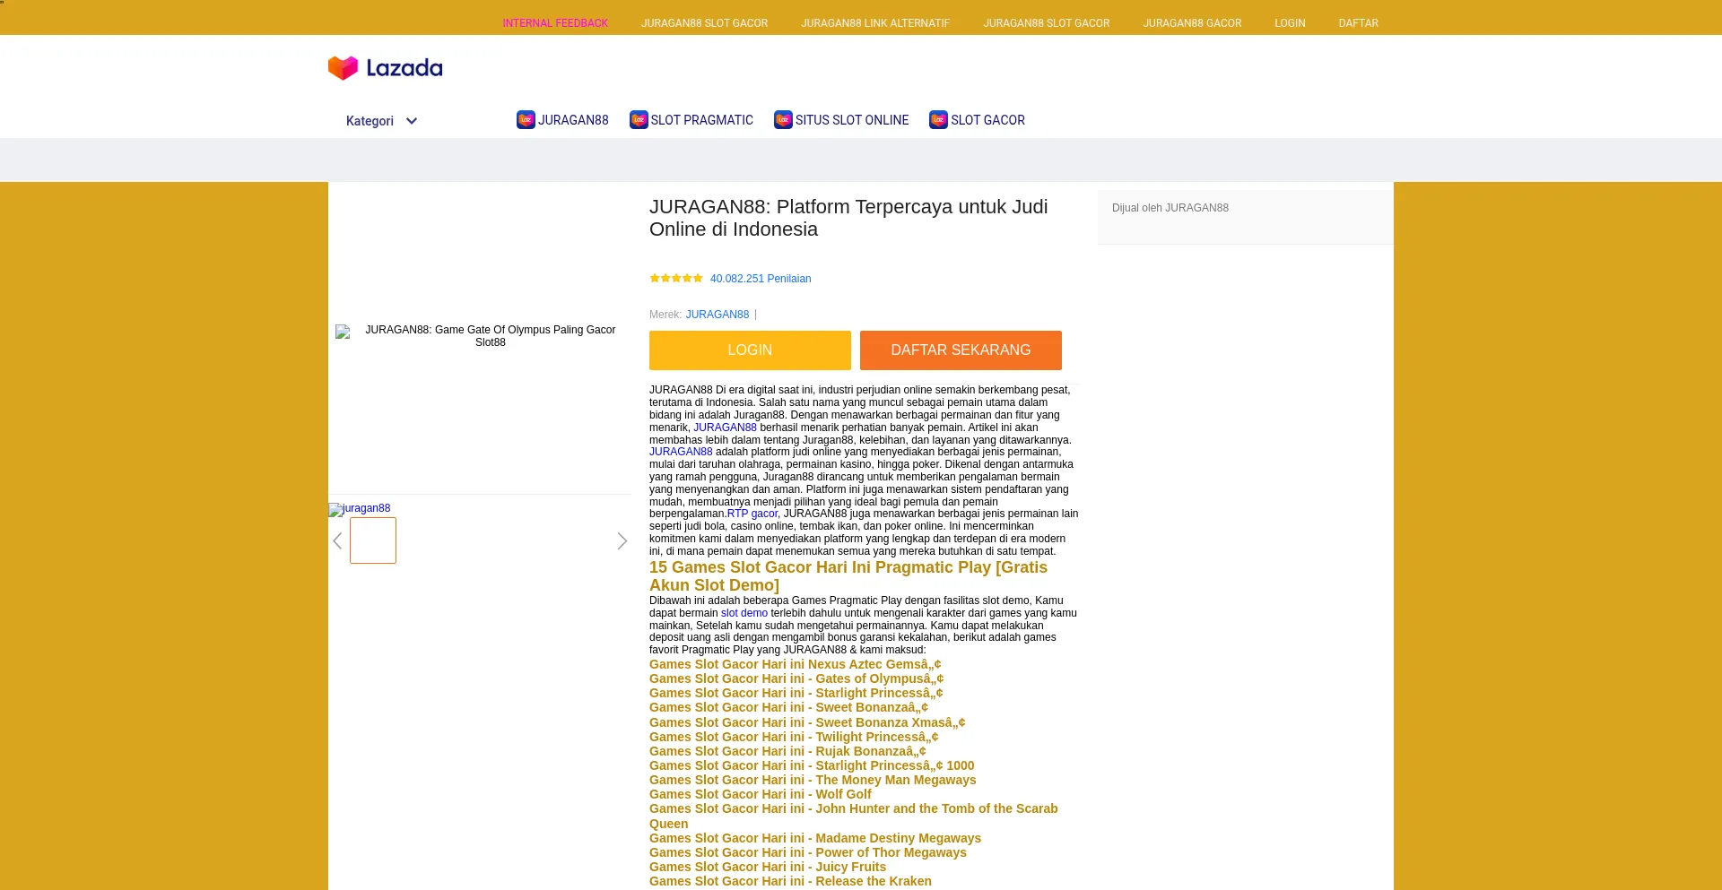Image resolution: width=1722 pixels, height=890 pixels.
Task: Click the yellow LOGIN button
Action: (x=750, y=350)
